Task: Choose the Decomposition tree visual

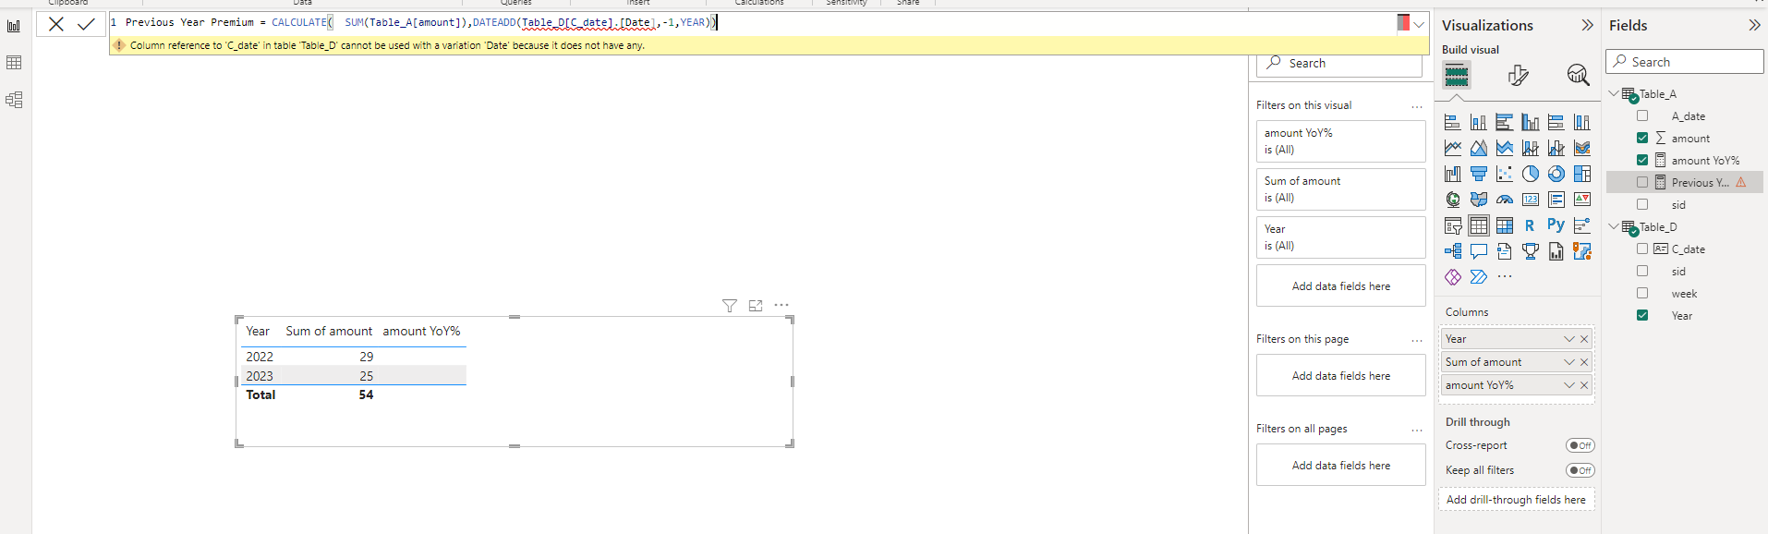Action: pos(1453,251)
